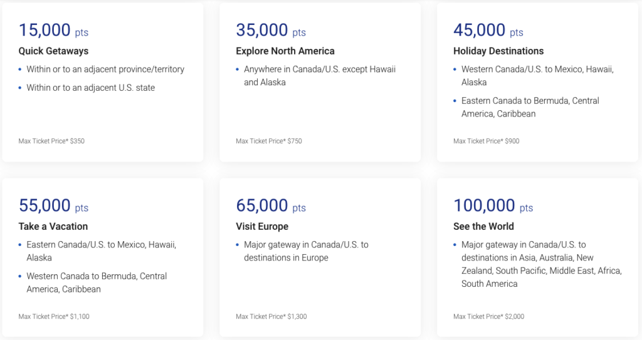Image resolution: width=642 pixels, height=340 pixels.
Task: Select the 65,000 pts points value
Action: 271,205
